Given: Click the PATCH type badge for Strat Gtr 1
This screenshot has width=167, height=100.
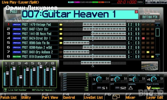Looking at the screenshot, I should [17, 38].
